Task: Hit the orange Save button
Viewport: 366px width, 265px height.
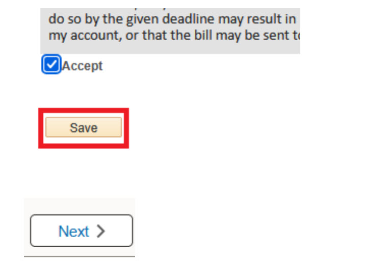Action: click(84, 128)
